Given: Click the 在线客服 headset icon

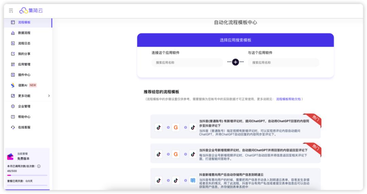Looking at the screenshot, I should [x=13, y=127].
